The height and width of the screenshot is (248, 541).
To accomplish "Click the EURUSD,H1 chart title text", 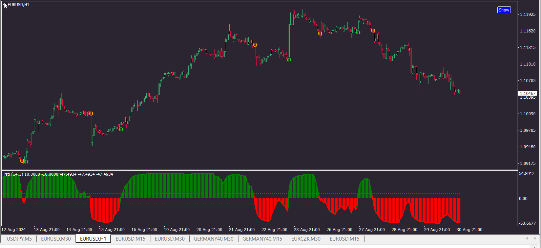I will (x=18, y=5).
